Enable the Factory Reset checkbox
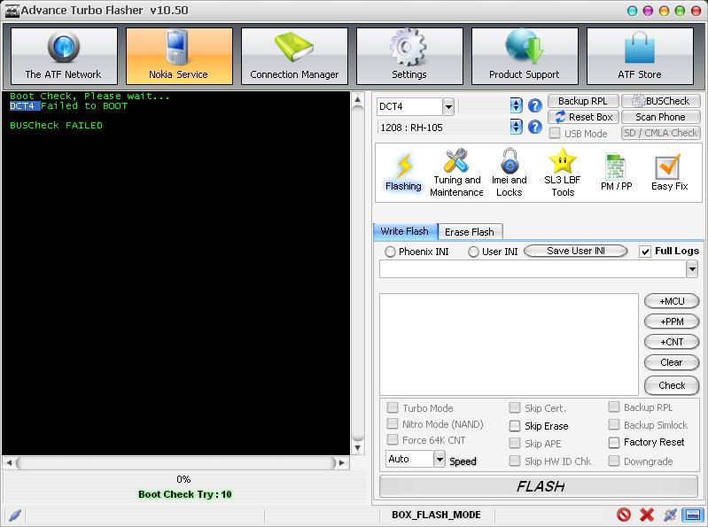 click(614, 443)
